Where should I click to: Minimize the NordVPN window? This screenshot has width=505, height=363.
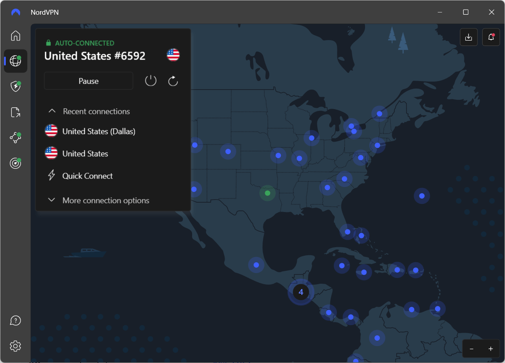tap(439, 12)
